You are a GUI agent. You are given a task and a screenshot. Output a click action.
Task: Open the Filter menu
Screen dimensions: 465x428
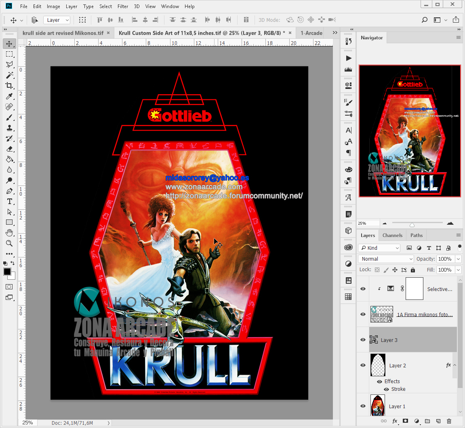(123, 6)
